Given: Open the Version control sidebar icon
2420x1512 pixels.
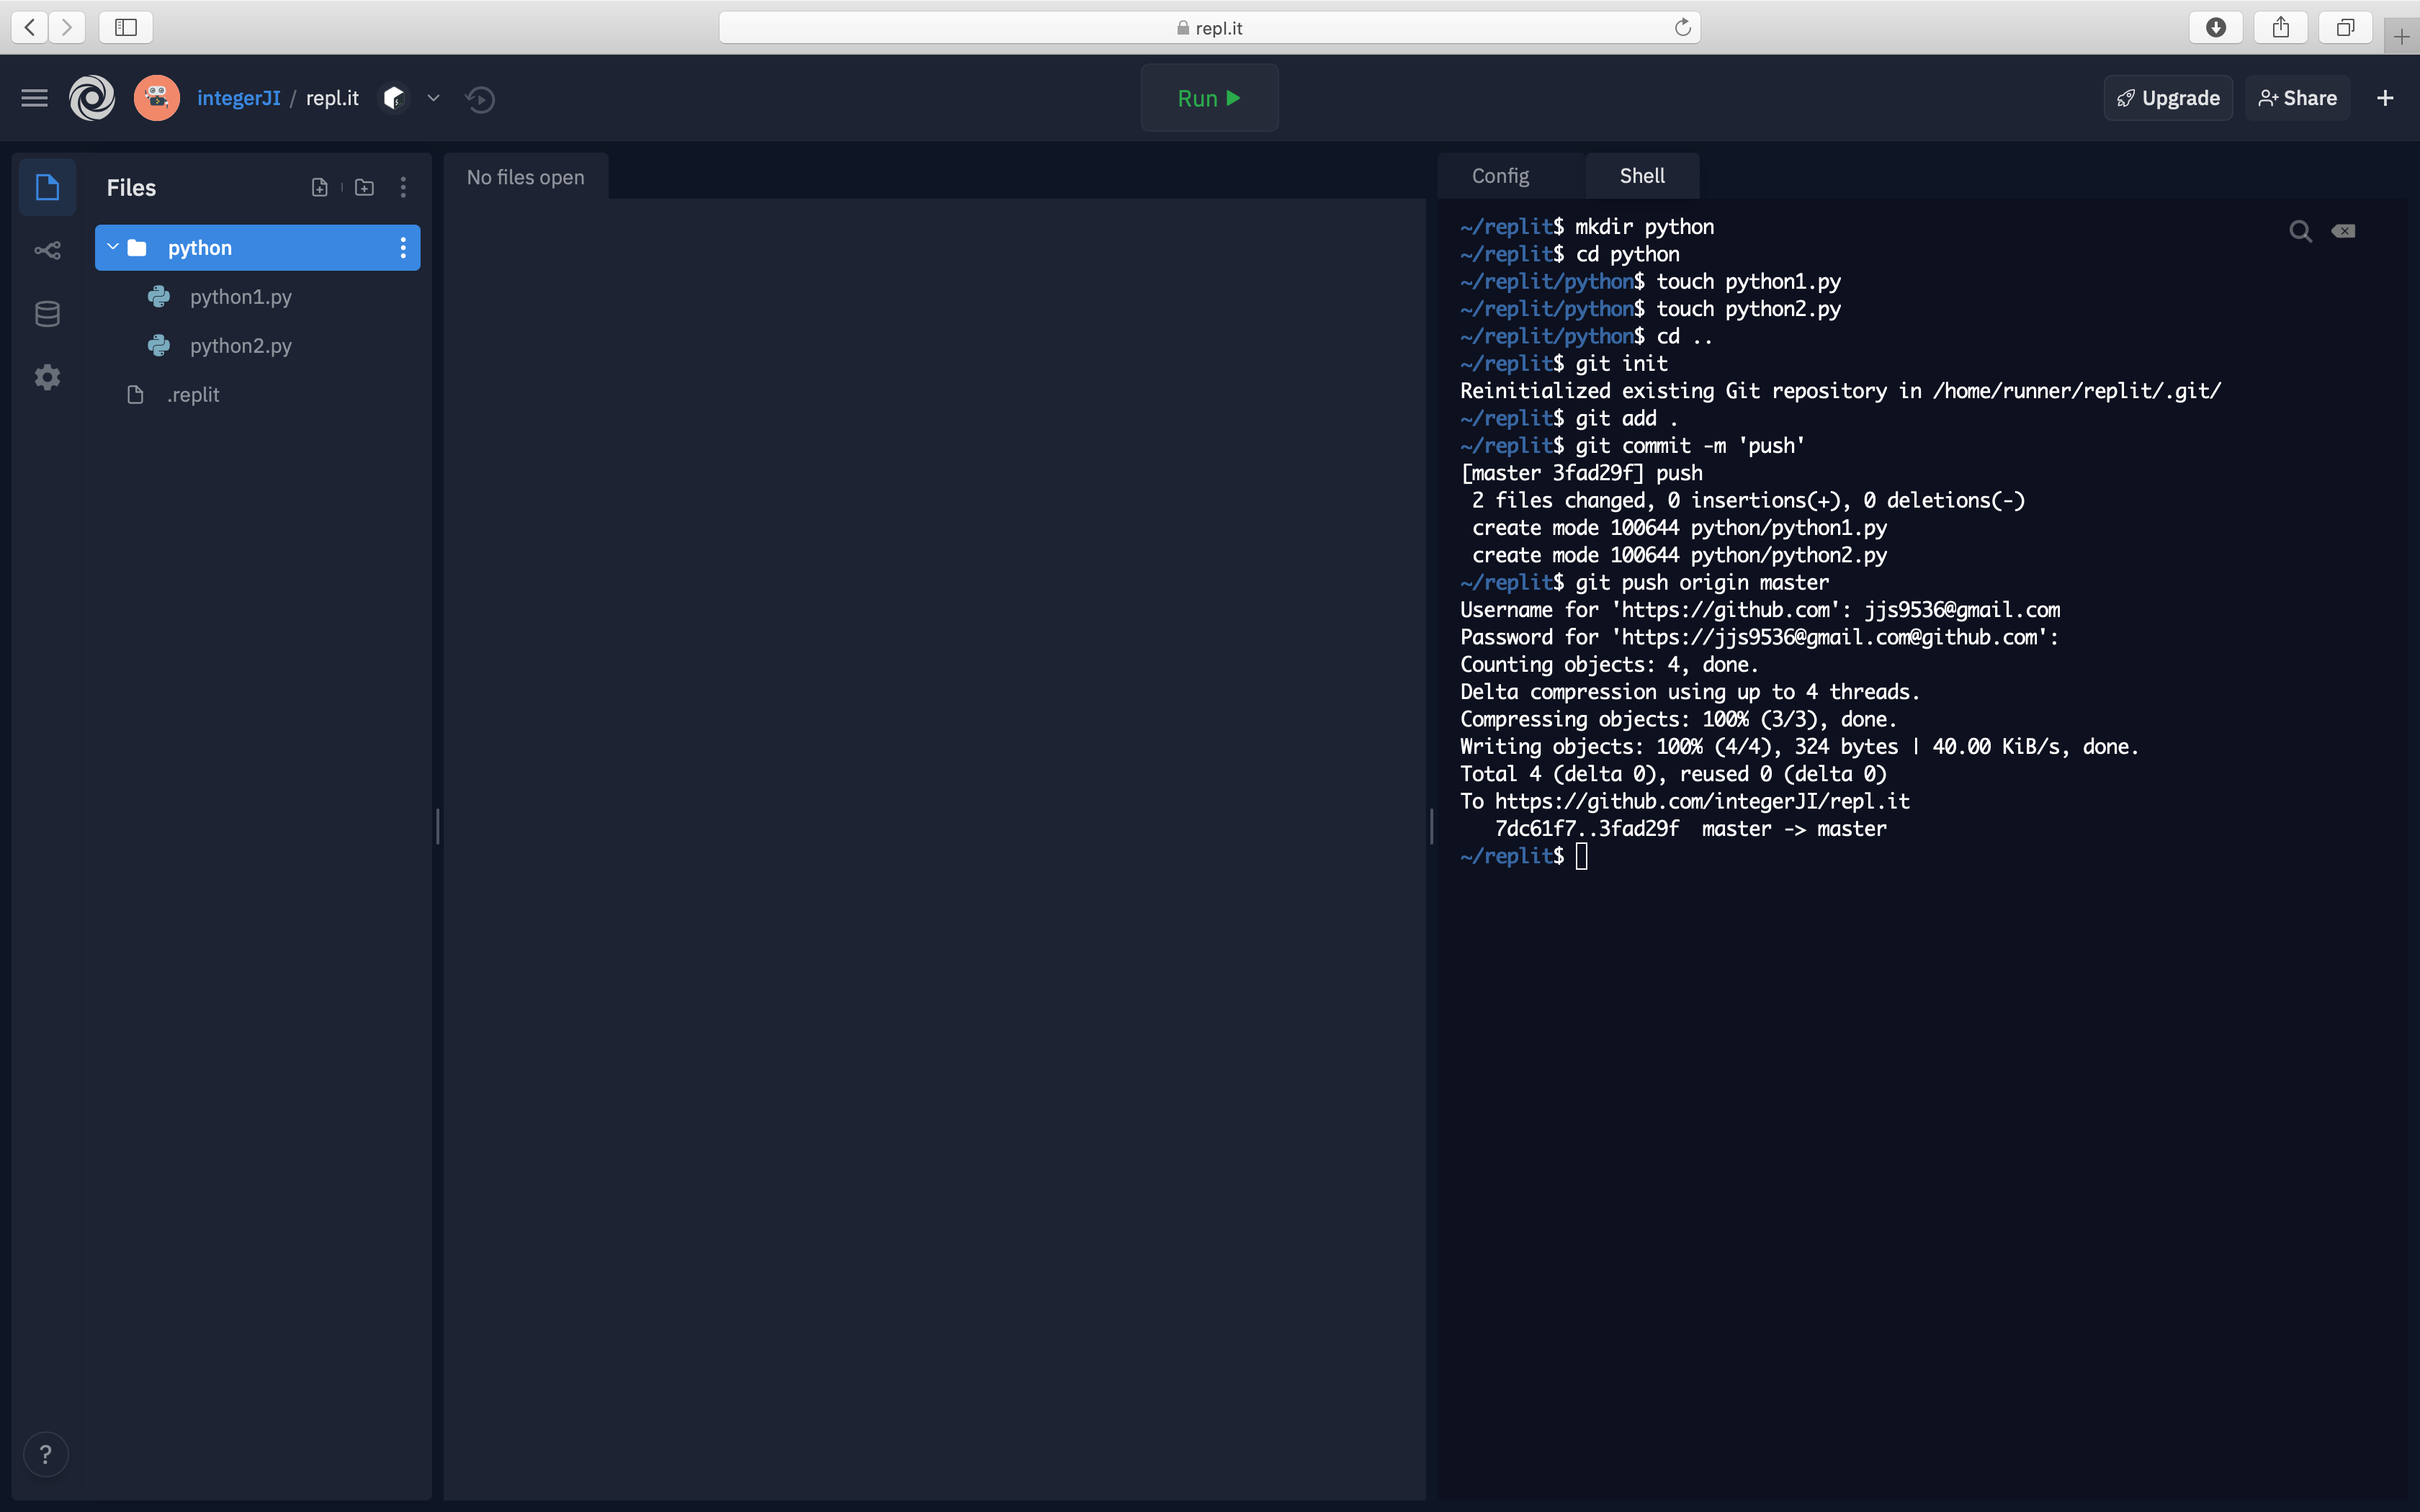Looking at the screenshot, I should (x=47, y=250).
